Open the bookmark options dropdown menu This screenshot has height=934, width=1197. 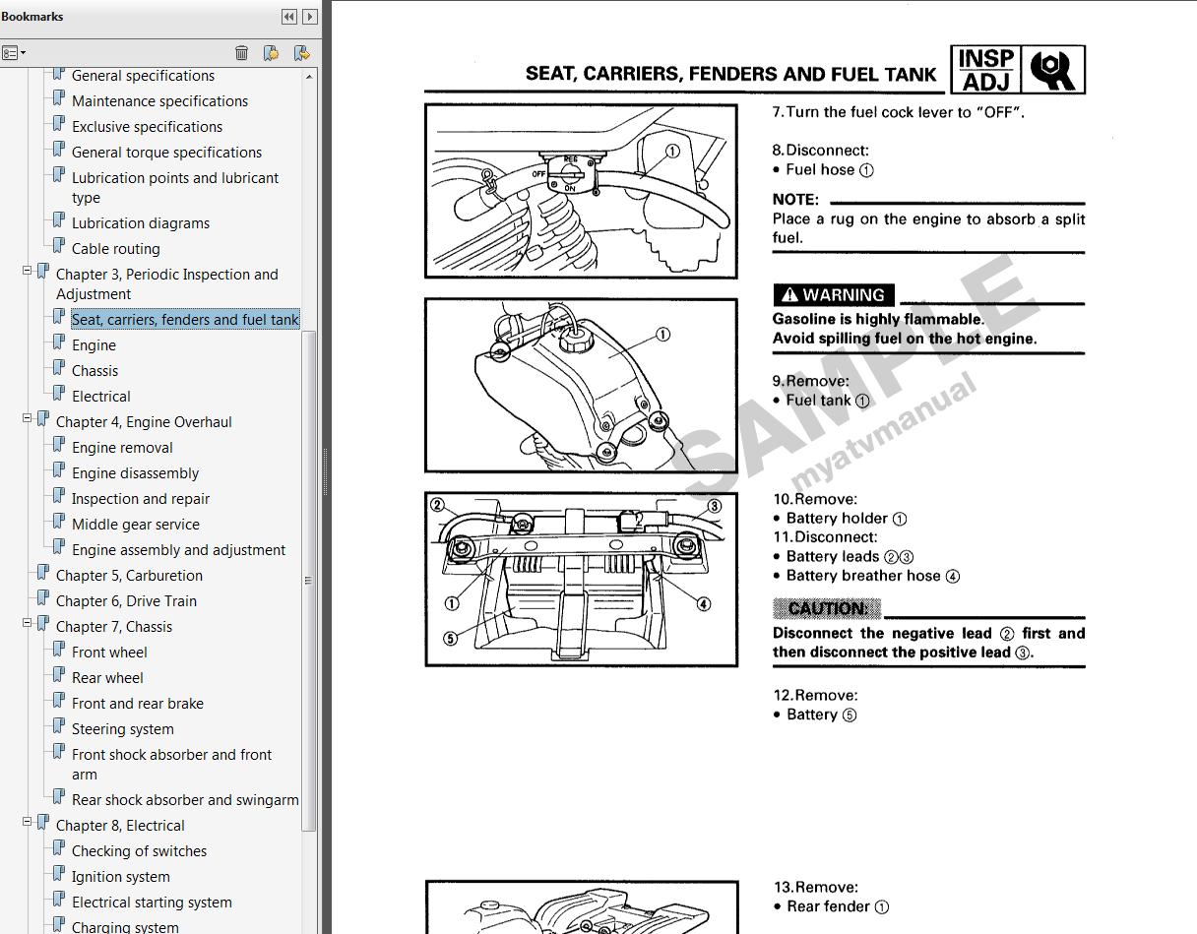[x=14, y=52]
